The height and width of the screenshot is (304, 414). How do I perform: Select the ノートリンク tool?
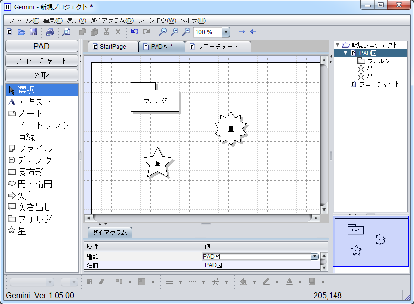pos(42,125)
